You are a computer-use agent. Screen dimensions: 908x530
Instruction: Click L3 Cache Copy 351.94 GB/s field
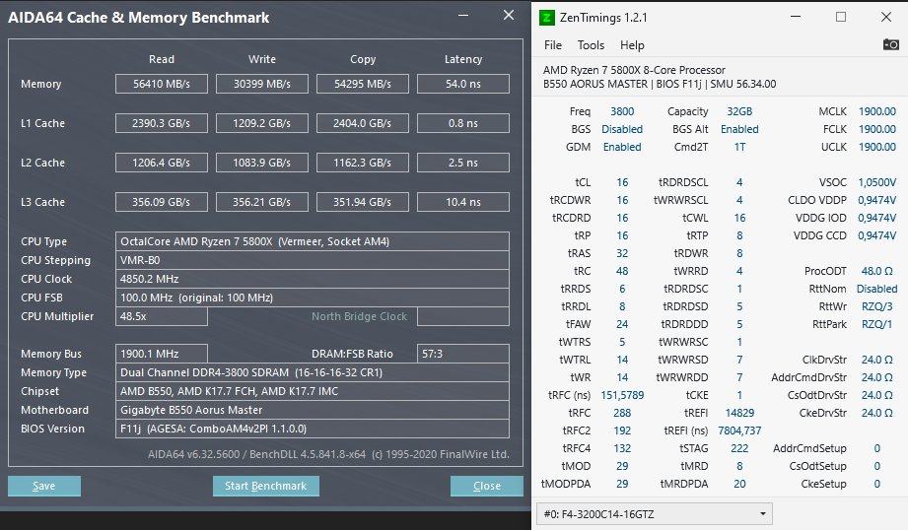(363, 202)
